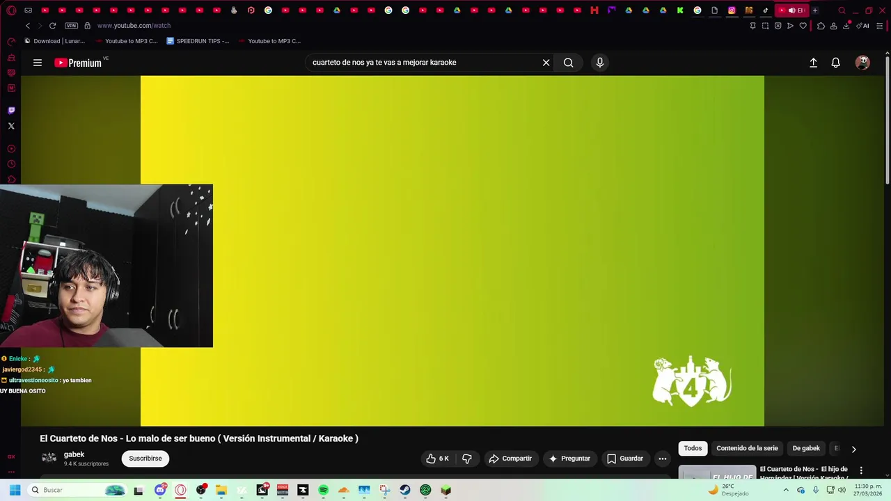This screenshot has height=501, width=891.
Task: Go to YouTube Premium home logo
Action: (x=78, y=63)
